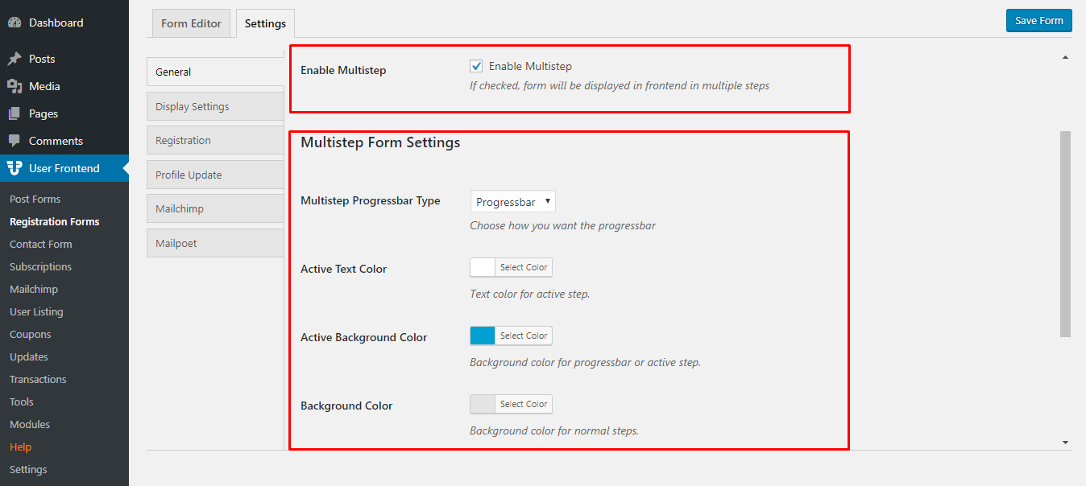
Task: Click the white Active Text Color swatch
Action: (483, 267)
